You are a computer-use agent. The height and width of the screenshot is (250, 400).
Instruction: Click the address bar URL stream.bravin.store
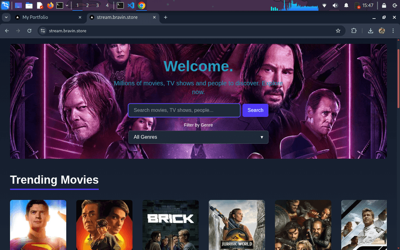[x=68, y=31]
